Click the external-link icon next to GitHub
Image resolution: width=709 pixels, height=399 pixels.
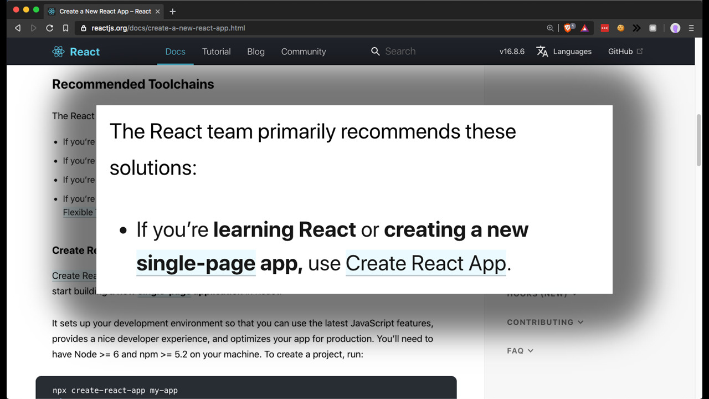point(640,51)
